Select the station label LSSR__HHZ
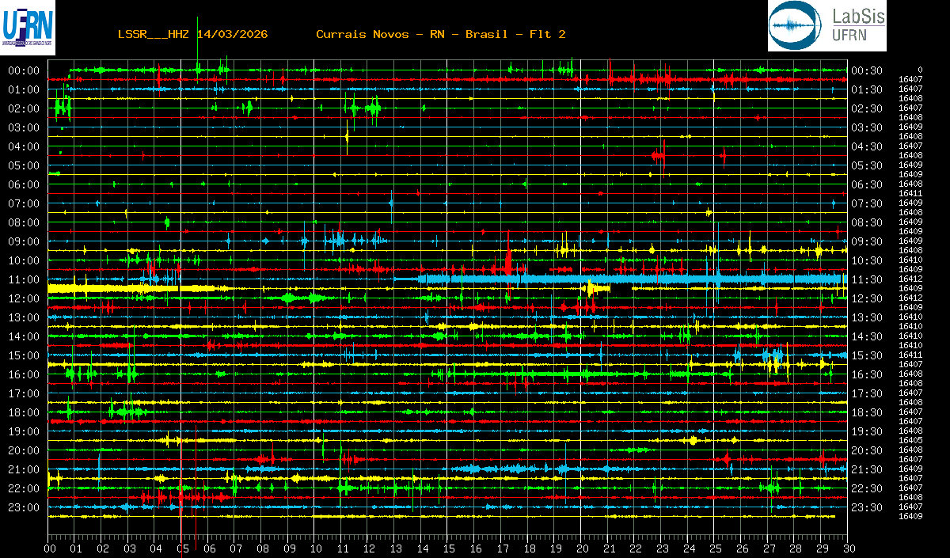The image size is (950, 558). [154, 34]
